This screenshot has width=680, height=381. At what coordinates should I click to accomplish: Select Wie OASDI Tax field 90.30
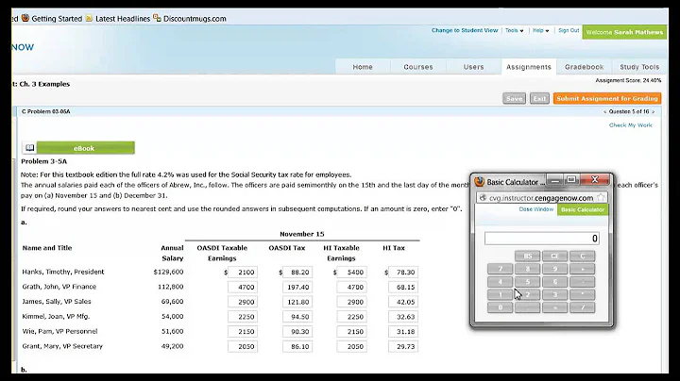[x=297, y=332]
